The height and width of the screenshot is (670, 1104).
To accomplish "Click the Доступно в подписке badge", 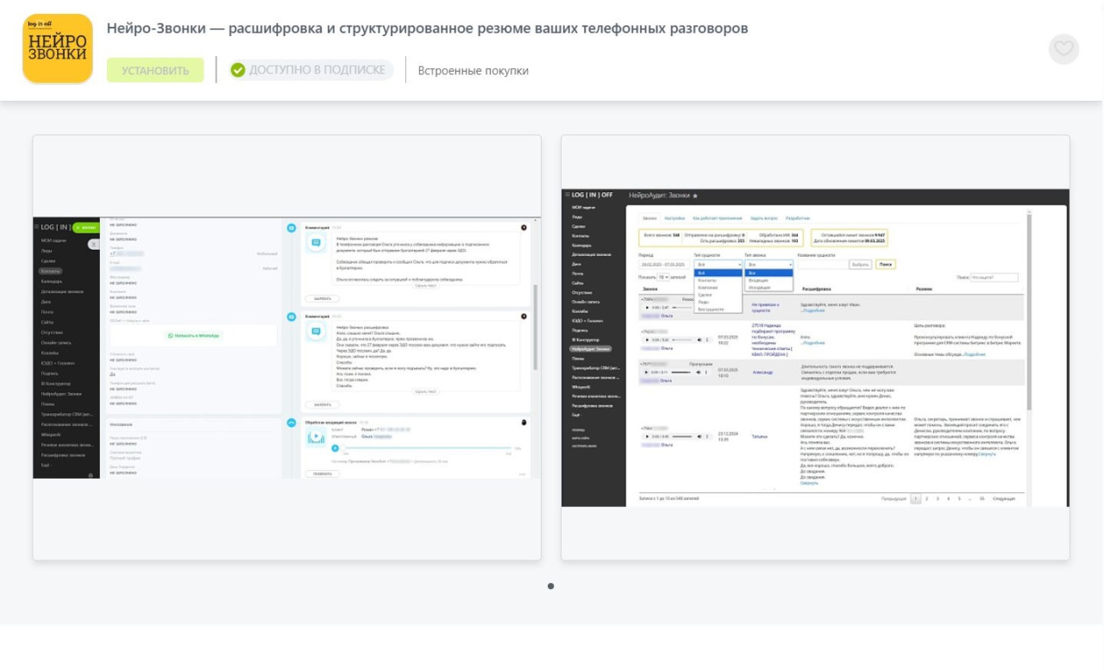I will point(310,70).
